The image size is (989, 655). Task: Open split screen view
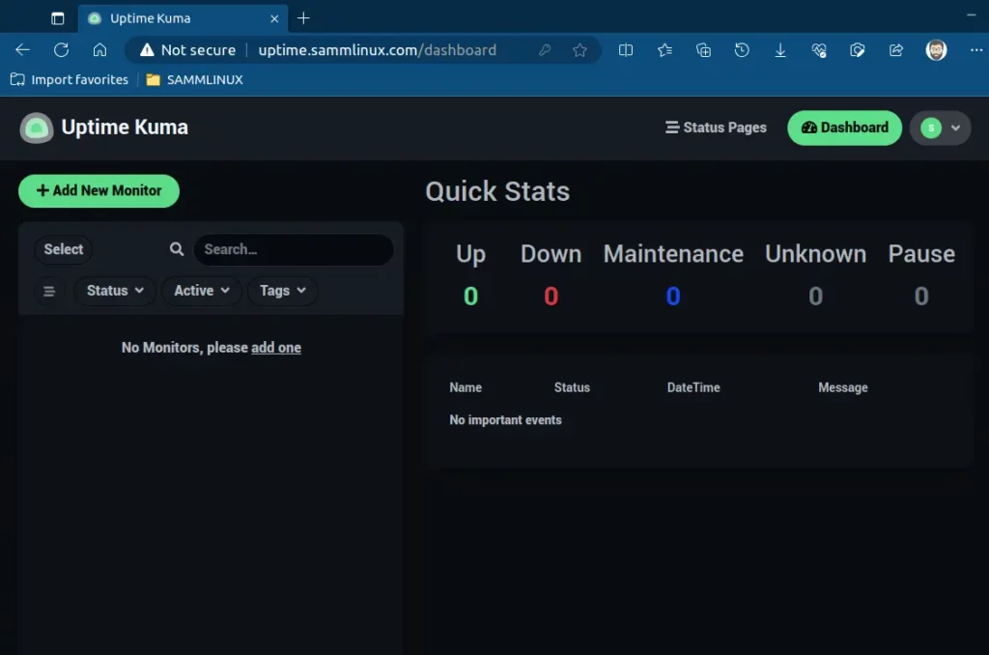(x=626, y=50)
